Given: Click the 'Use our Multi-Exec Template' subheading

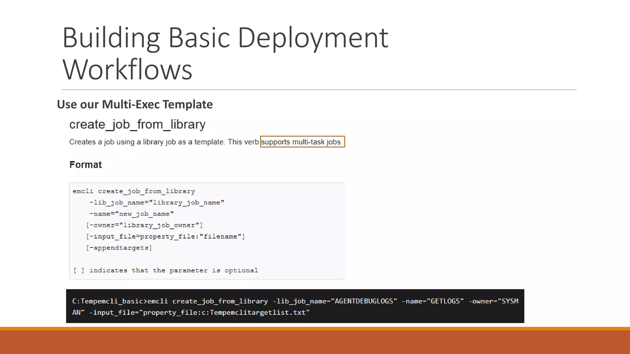Looking at the screenshot, I should (135, 104).
